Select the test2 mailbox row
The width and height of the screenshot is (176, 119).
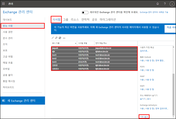coord(94,59)
